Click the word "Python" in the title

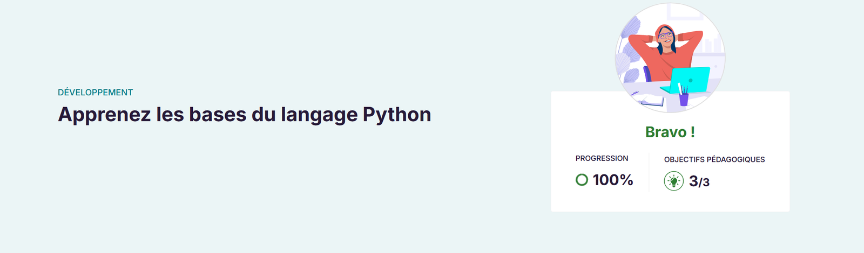[396, 115]
